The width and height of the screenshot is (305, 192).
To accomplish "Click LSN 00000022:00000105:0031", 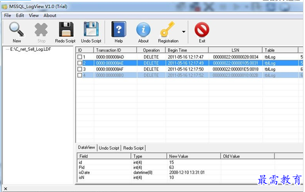I will 235,63.
